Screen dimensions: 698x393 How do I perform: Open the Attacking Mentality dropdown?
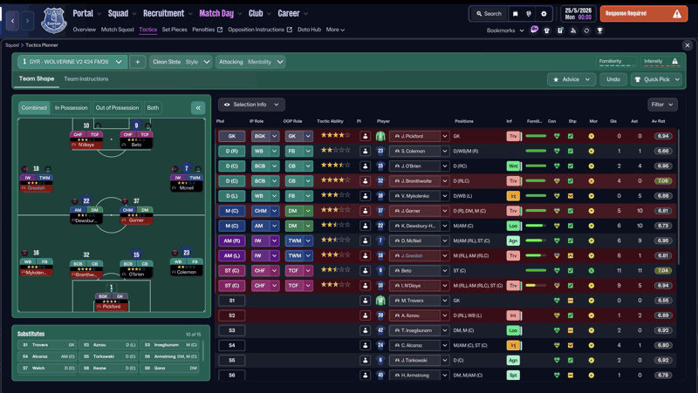(250, 62)
